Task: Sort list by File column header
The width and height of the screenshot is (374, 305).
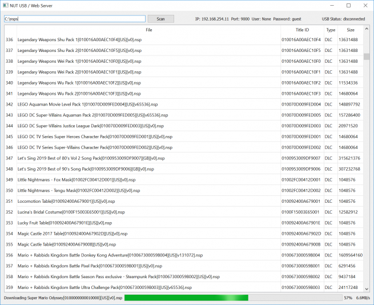Action: [x=148, y=30]
